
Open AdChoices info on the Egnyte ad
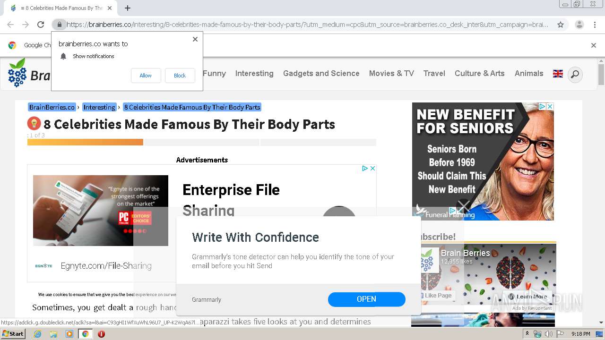point(365,168)
